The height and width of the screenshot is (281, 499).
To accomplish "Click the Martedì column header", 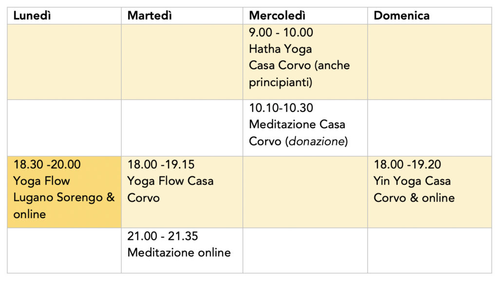I will pos(150,16).
